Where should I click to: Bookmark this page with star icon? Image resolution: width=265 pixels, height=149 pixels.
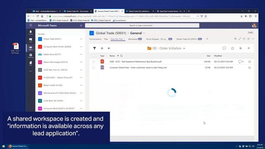pyautogui.click(x=205, y=16)
